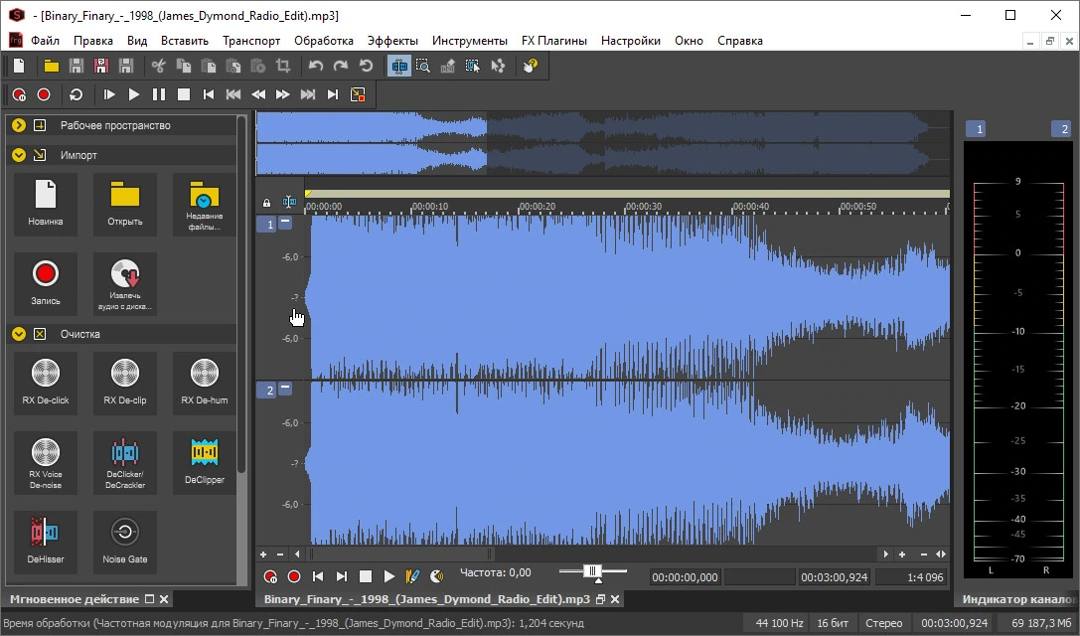Zoom in level with plus button at bottom left
Screen dimensions: 1080x636
click(263, 554)
